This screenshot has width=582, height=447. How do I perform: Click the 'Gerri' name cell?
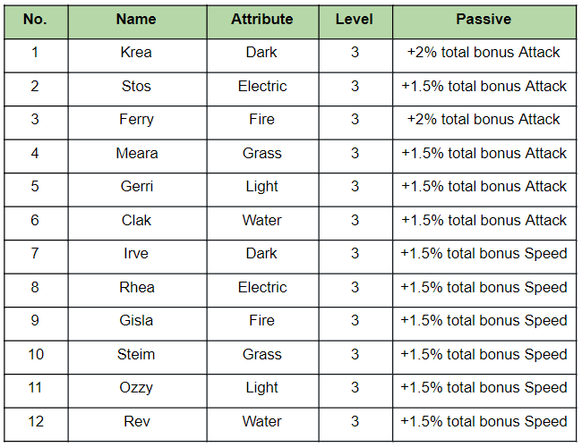click(136, 187)
